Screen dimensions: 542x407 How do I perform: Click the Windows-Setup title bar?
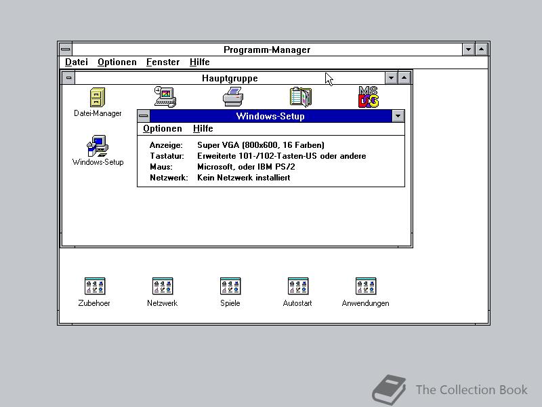270,116
